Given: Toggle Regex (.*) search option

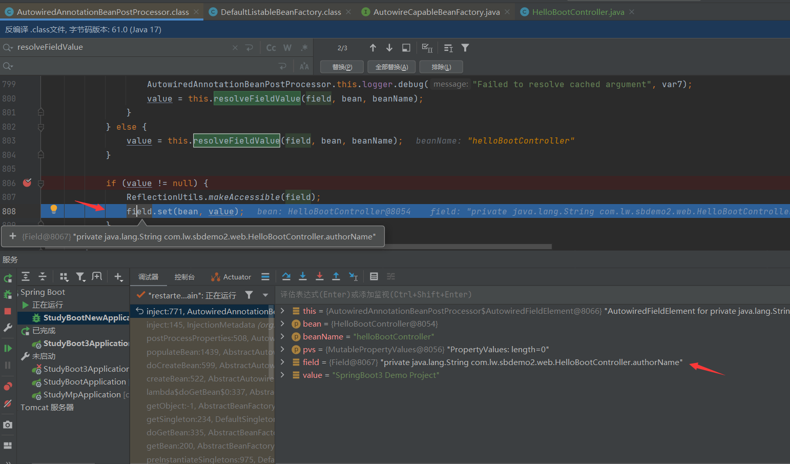Looking at the screenshot, I should click(304, 48).
